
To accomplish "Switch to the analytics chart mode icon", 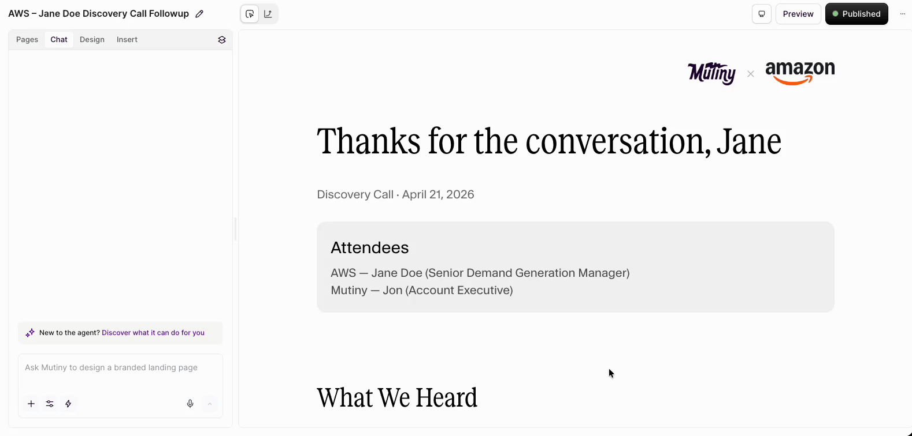I will pyautogui.click(x=268, y=14).
